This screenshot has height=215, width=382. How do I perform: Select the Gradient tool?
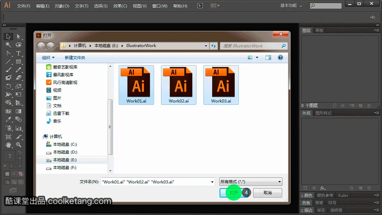18,111
